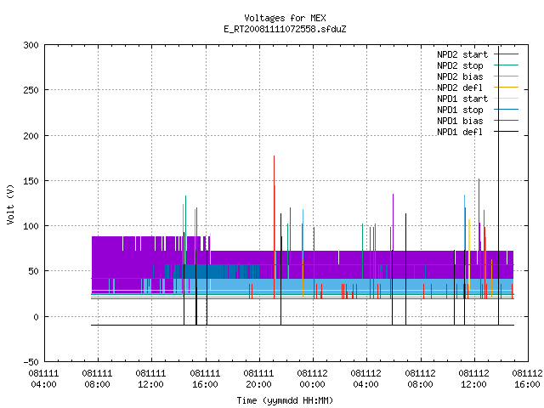This screenshot has width=544, height=408.
Task: Click the 'NPD2 stop' legend label
Action: [x=460, y=65]
